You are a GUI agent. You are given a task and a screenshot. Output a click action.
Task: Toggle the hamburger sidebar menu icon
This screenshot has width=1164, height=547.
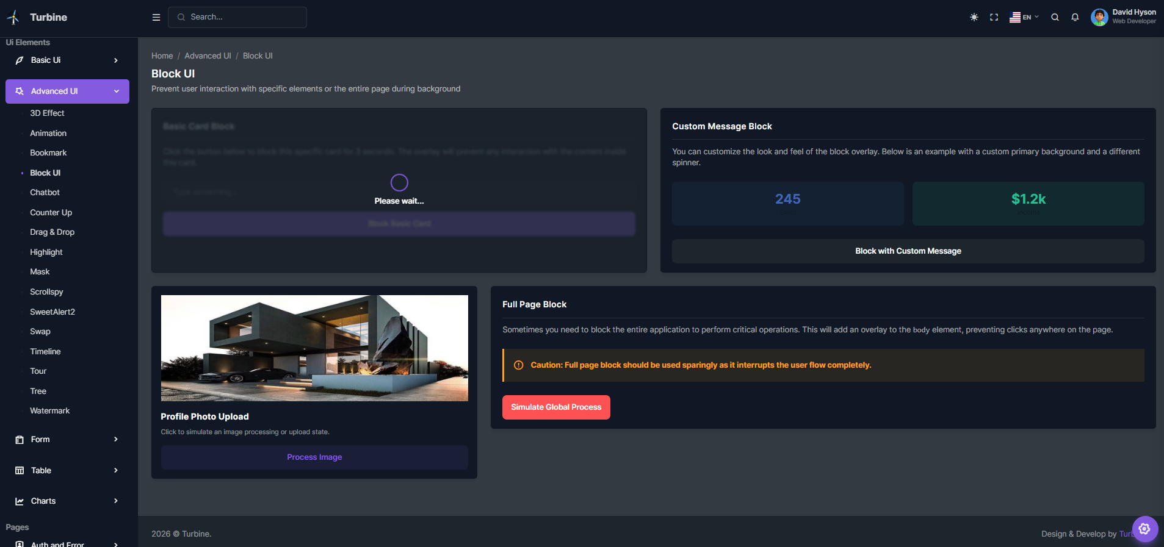pos(156,17)
